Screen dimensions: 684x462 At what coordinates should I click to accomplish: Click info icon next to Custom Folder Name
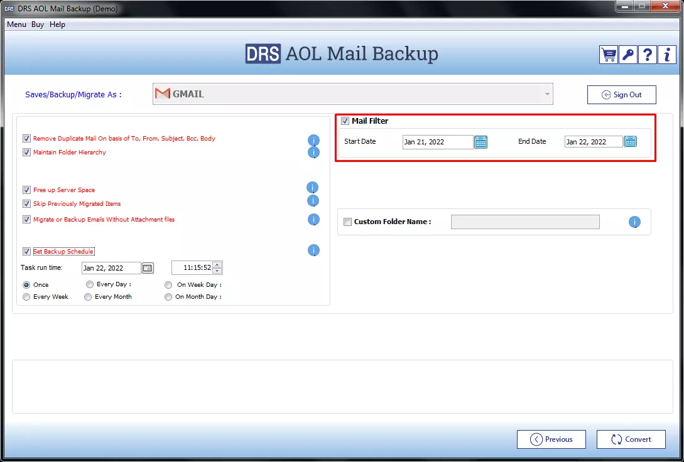click(x=634, y=222)
